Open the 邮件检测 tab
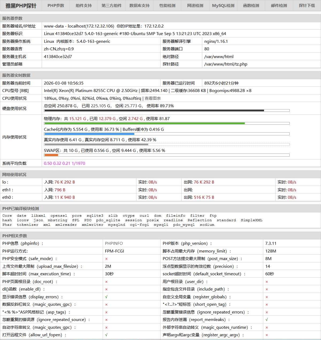The image size is (321, 340). click(279, 6)
